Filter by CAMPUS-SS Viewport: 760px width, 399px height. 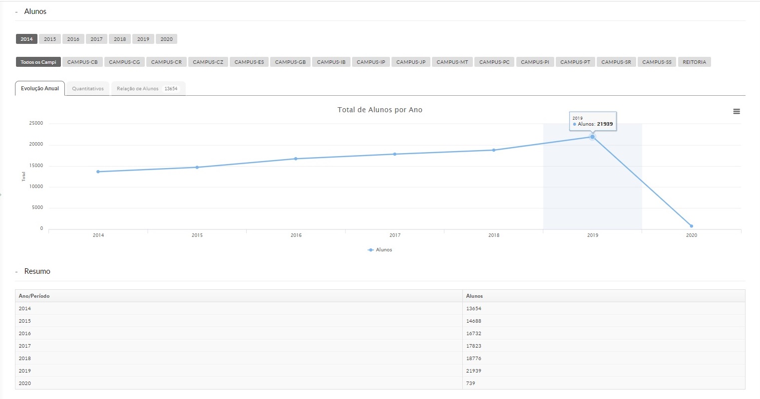(x=657, y=62)
